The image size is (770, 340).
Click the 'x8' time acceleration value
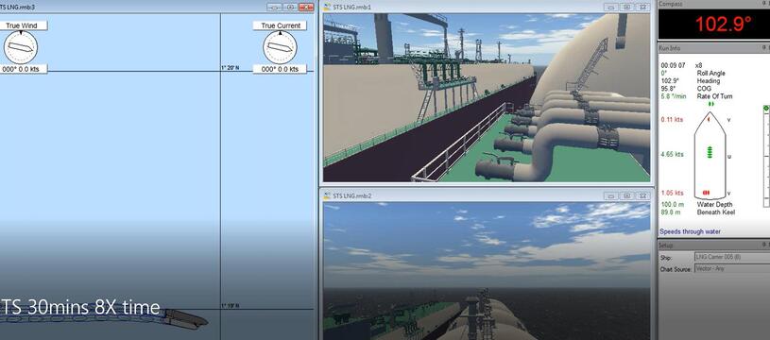coord(699,65)
